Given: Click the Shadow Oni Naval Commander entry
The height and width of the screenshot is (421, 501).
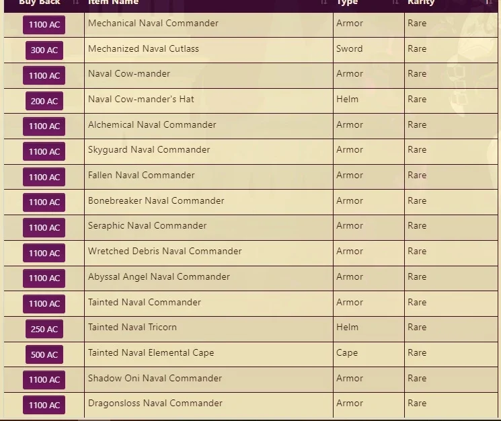Looking at the screenshot, I should pos(155,378).
